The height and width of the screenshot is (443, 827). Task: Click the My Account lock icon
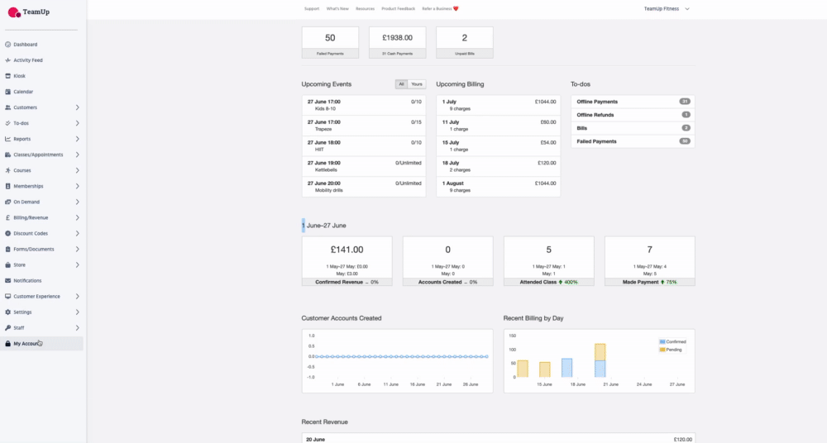pyautogui.click(x=7, y=344)
